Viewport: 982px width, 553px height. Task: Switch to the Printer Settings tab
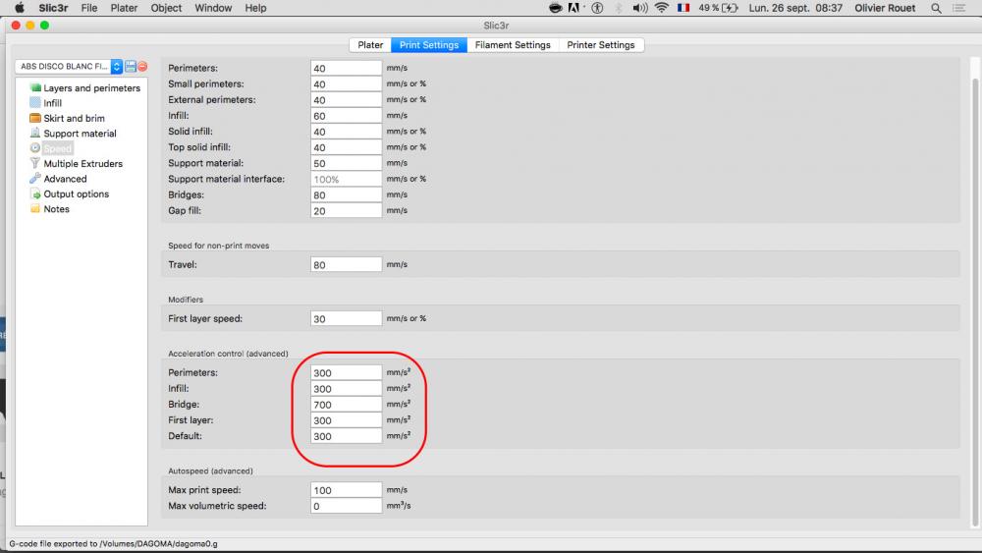pos(601,45)
